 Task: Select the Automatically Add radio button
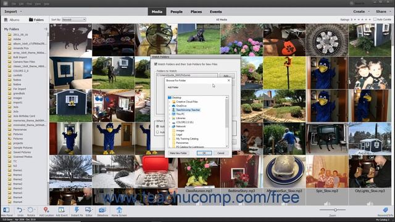157,132
